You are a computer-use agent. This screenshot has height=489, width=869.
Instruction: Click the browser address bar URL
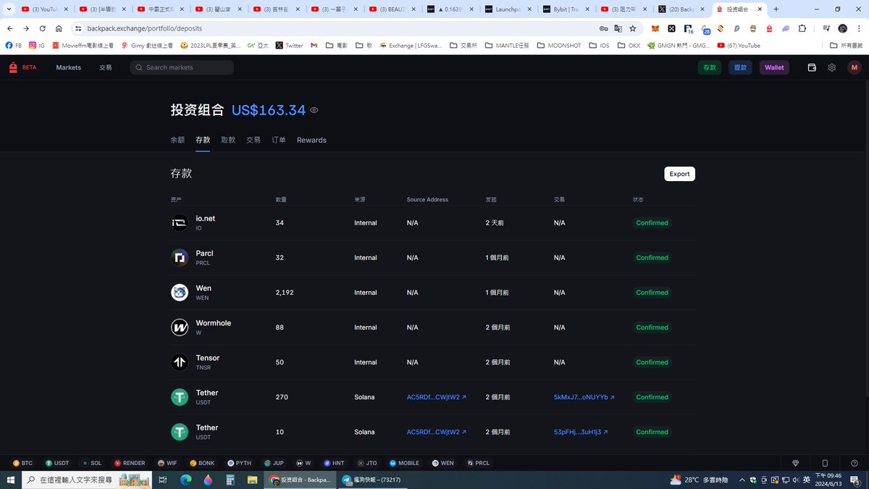point(144,28)
